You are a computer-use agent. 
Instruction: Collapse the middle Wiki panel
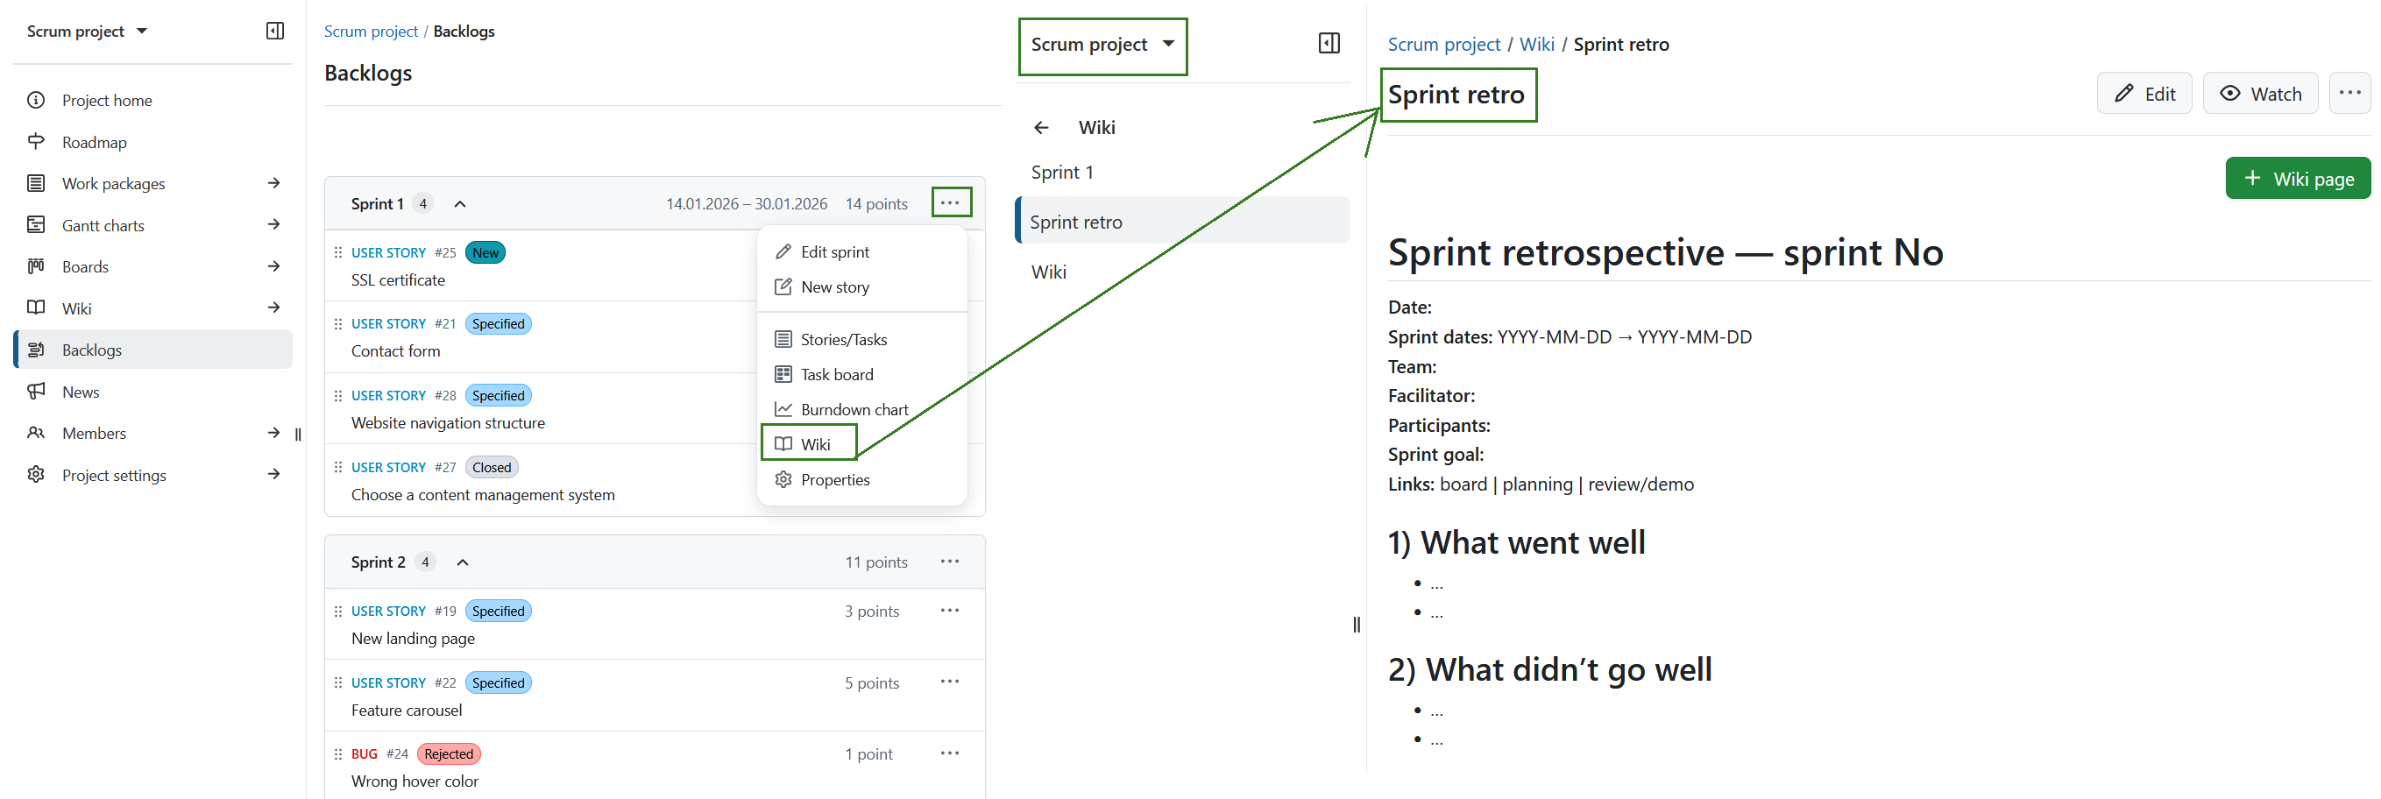click(1329, 42)
